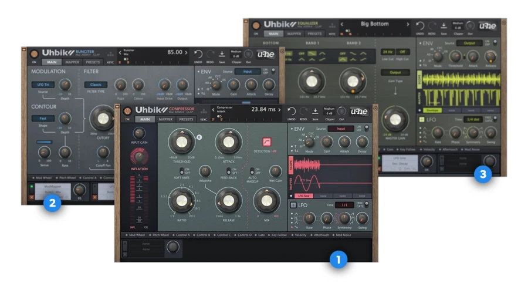The image size is (528, 283).
Task: Select 'LFO Sine' mapper slot in Compressor
Action: point(304,196)
